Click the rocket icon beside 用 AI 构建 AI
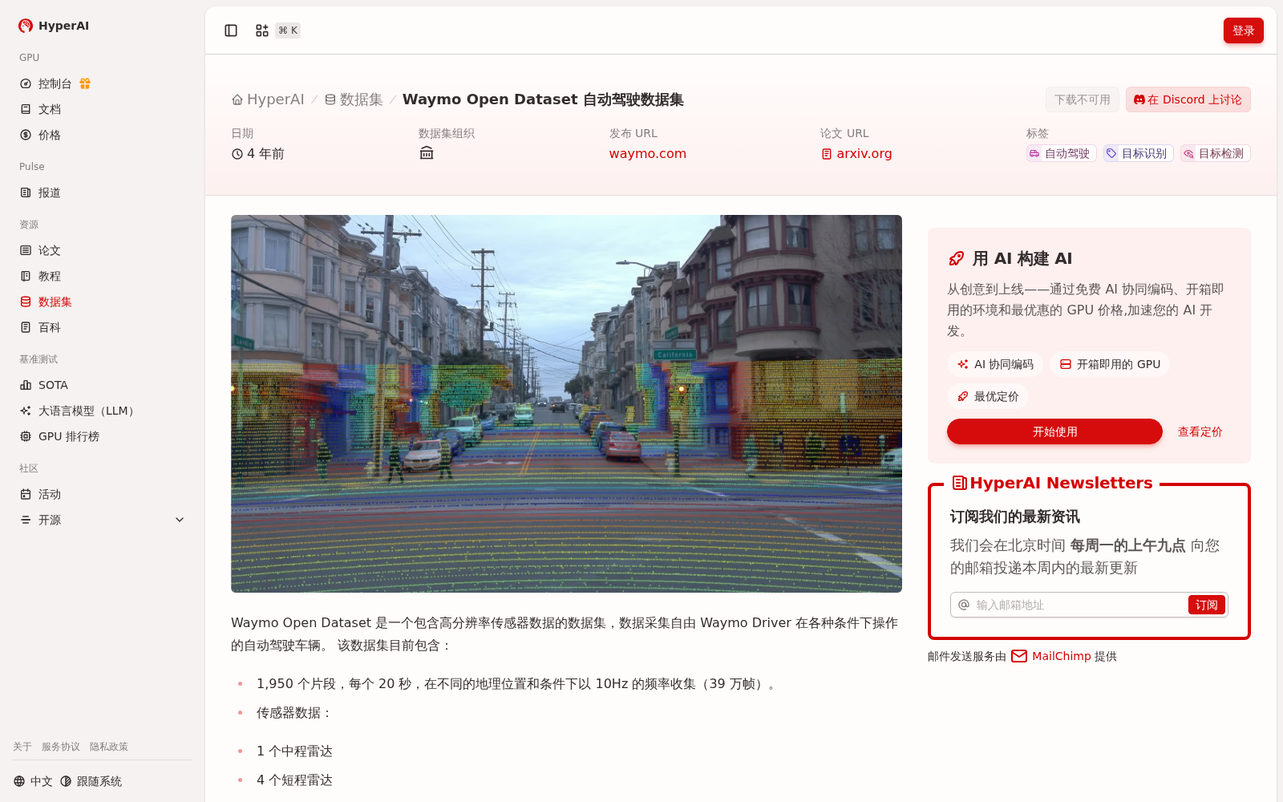The height and width of the screenshot is (802, 1283). pos(957,258)
